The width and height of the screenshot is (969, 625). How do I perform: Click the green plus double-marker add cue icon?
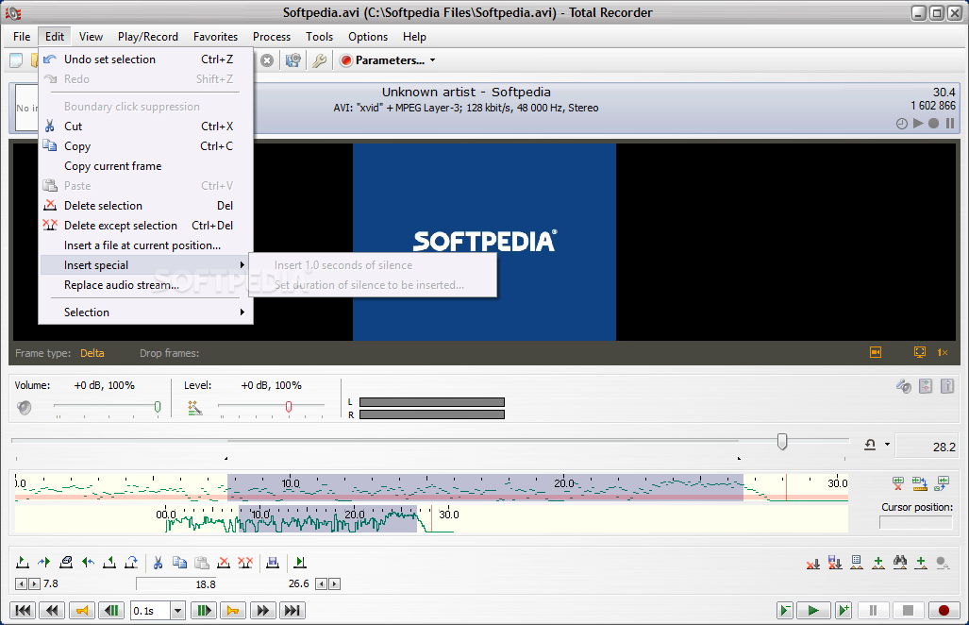click(878, 563)
